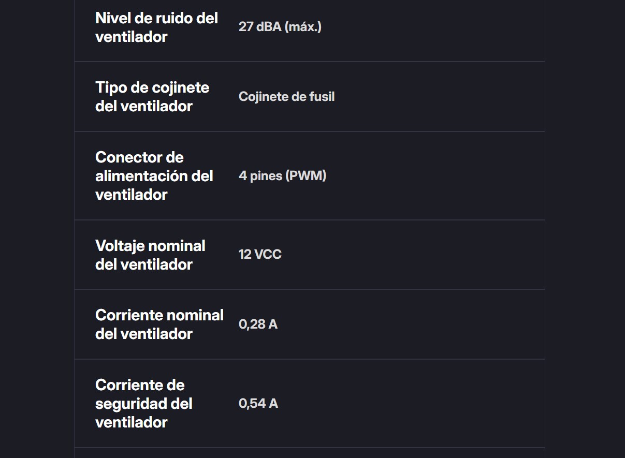Select the '27 dBA (máx.)' value
Screen dimensions: 625x458
[280, 27]
